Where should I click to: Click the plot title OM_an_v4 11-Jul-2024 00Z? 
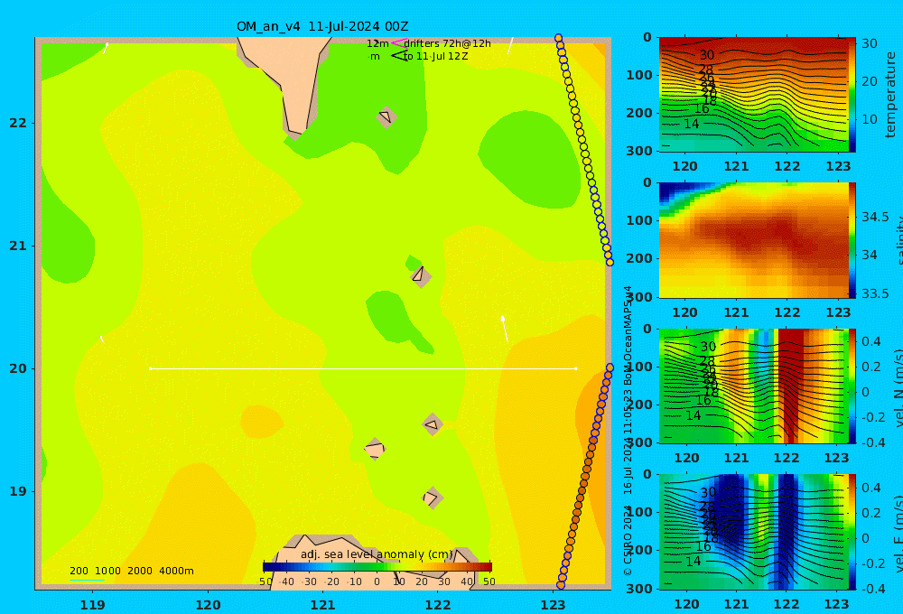click(x=322, y=26)
